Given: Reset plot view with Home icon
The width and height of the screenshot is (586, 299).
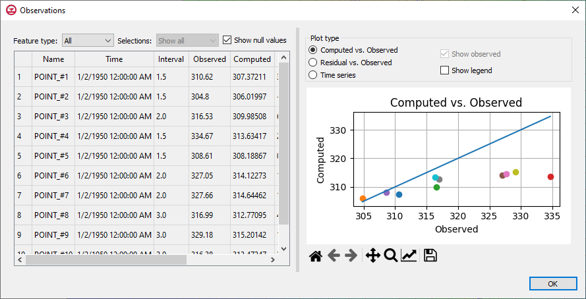Looking at the screenshot, I should coord(316,256).
